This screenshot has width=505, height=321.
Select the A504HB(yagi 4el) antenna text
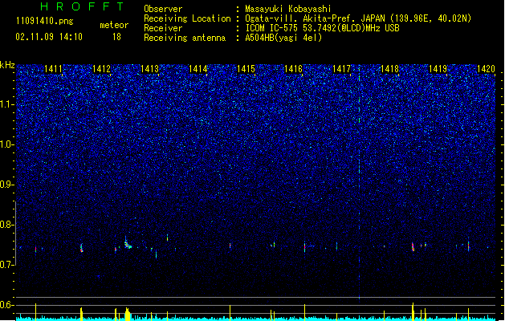283,38
